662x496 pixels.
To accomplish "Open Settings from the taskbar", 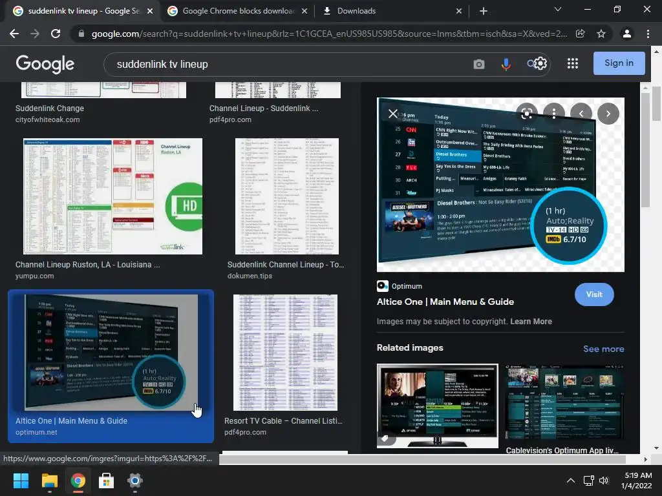I will [x=134, y=480].
